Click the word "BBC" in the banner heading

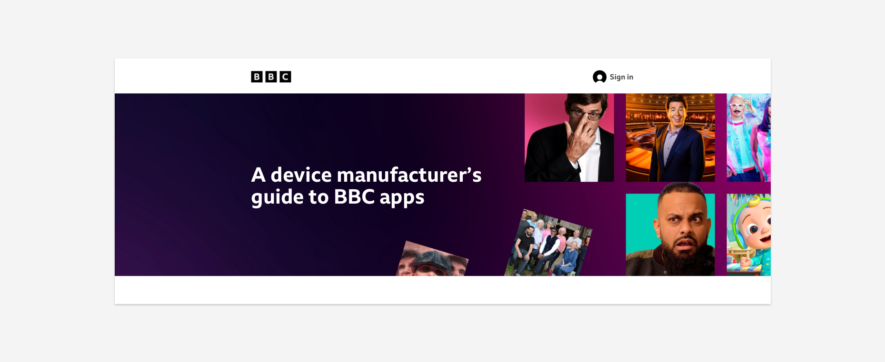point(354,196)
